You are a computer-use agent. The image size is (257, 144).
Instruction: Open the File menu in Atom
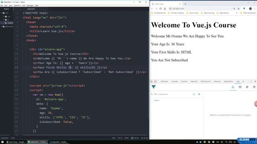tap(2, 5)
